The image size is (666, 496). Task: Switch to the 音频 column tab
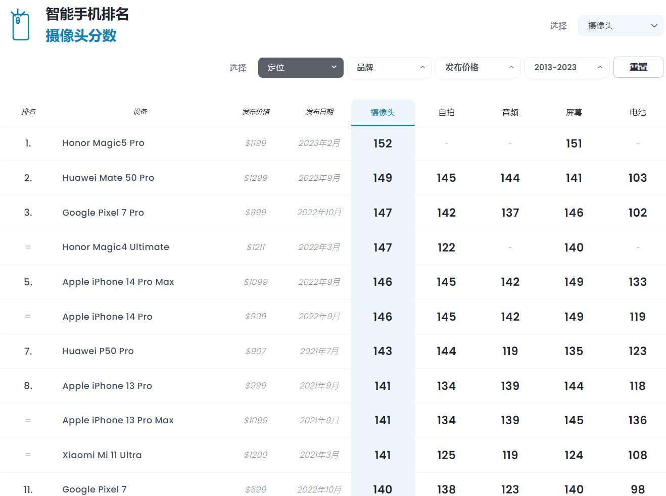(x=510, y=113)
